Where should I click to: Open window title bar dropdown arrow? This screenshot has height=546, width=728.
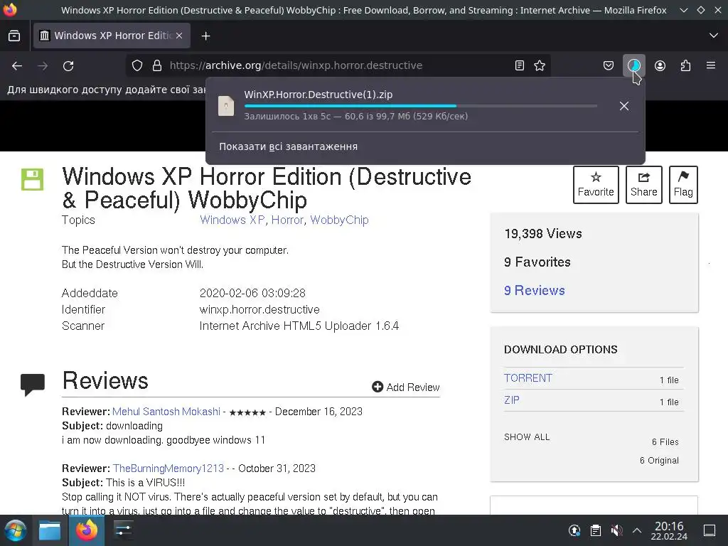click(683, 10)
